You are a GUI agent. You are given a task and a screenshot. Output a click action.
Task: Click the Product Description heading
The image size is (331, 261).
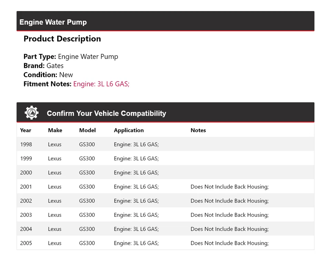[x=62, y=39]
